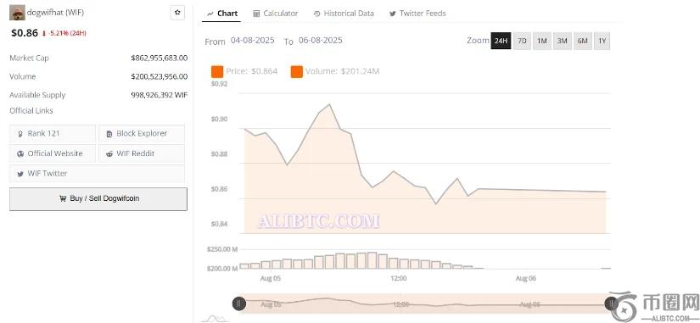Click the From date field 04-08-2025
The image size is (700, 323).
pyautogui.click(x=253, y=40)
